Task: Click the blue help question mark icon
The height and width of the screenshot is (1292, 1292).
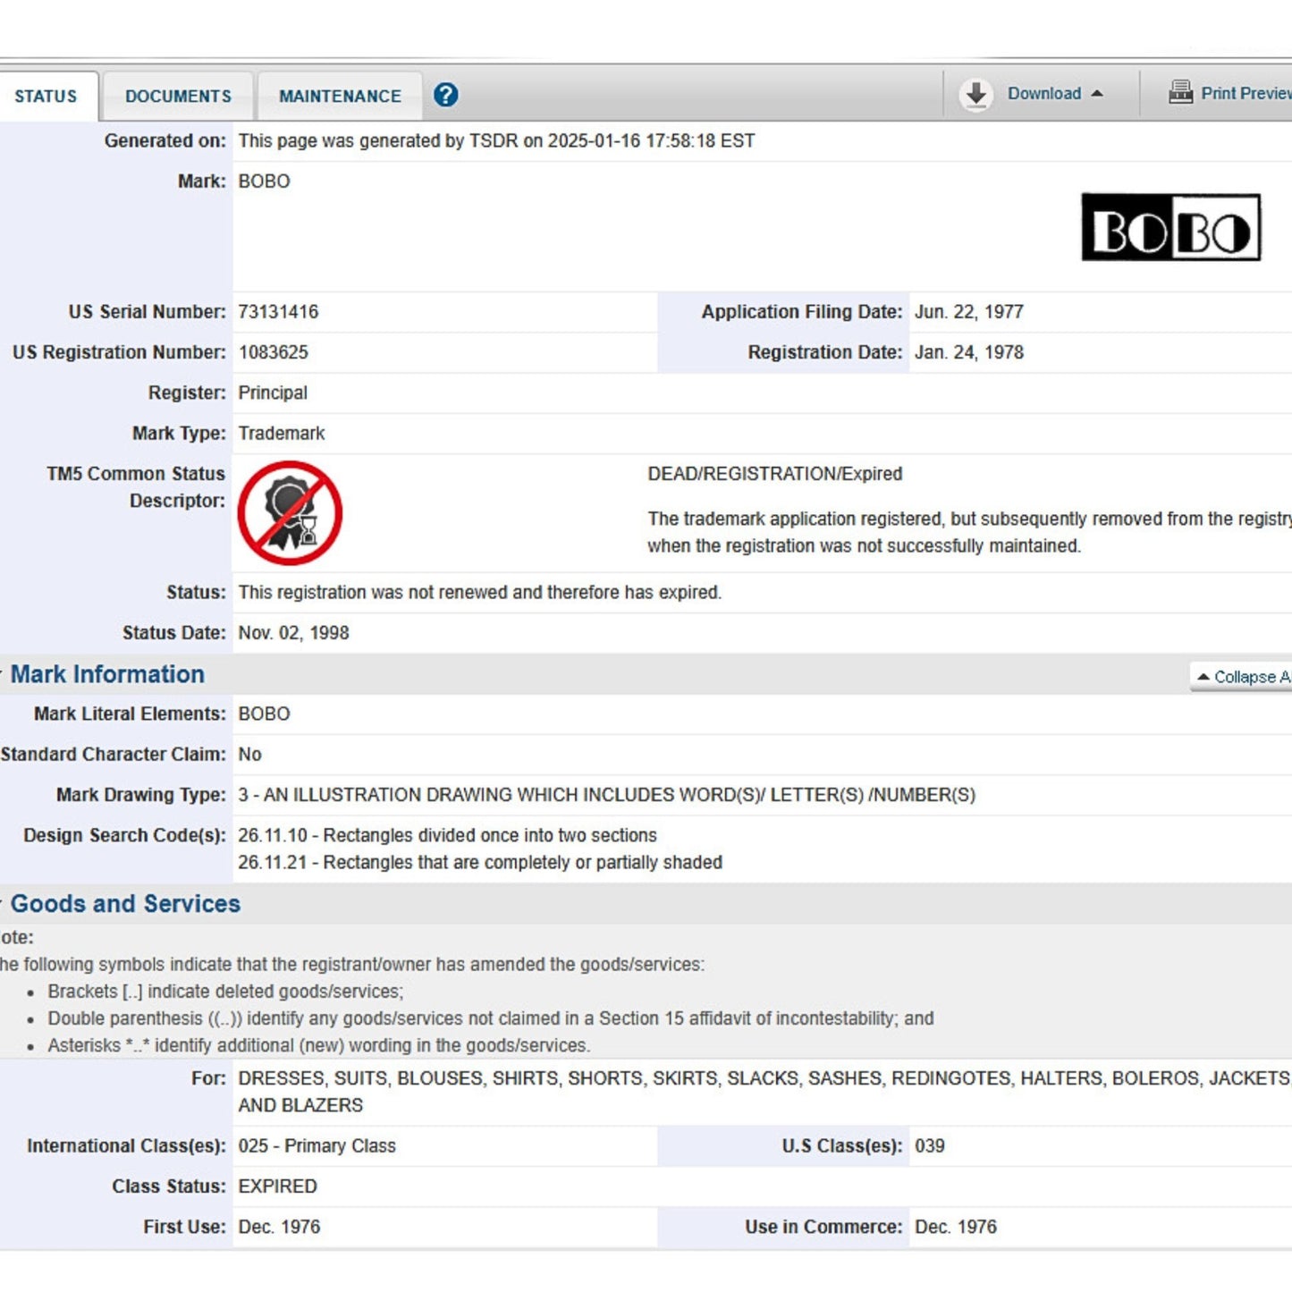Action: pos(445,95)
